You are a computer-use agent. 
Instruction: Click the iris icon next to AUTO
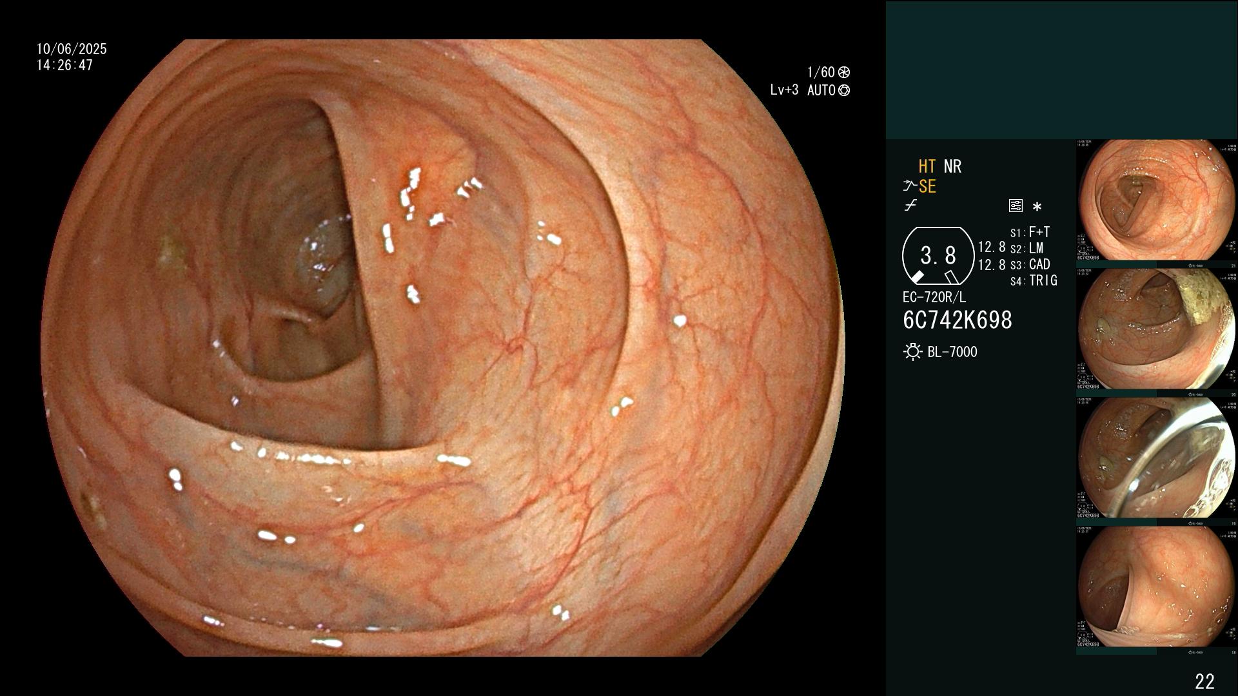(x=844, y=90)
